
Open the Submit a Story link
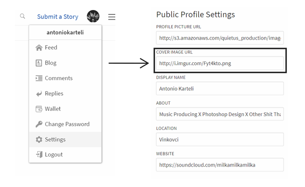[58, 17]
